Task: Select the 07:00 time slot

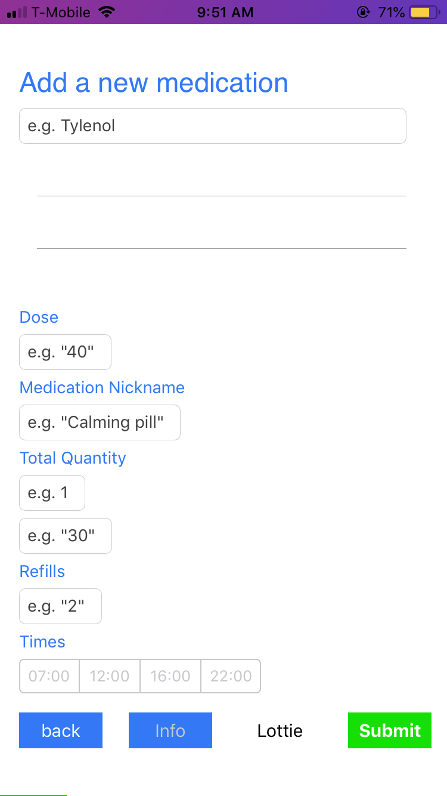Action: coord(49,676)
